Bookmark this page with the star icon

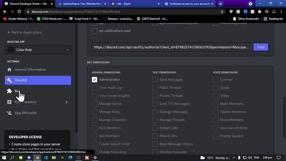pos(222,12)
